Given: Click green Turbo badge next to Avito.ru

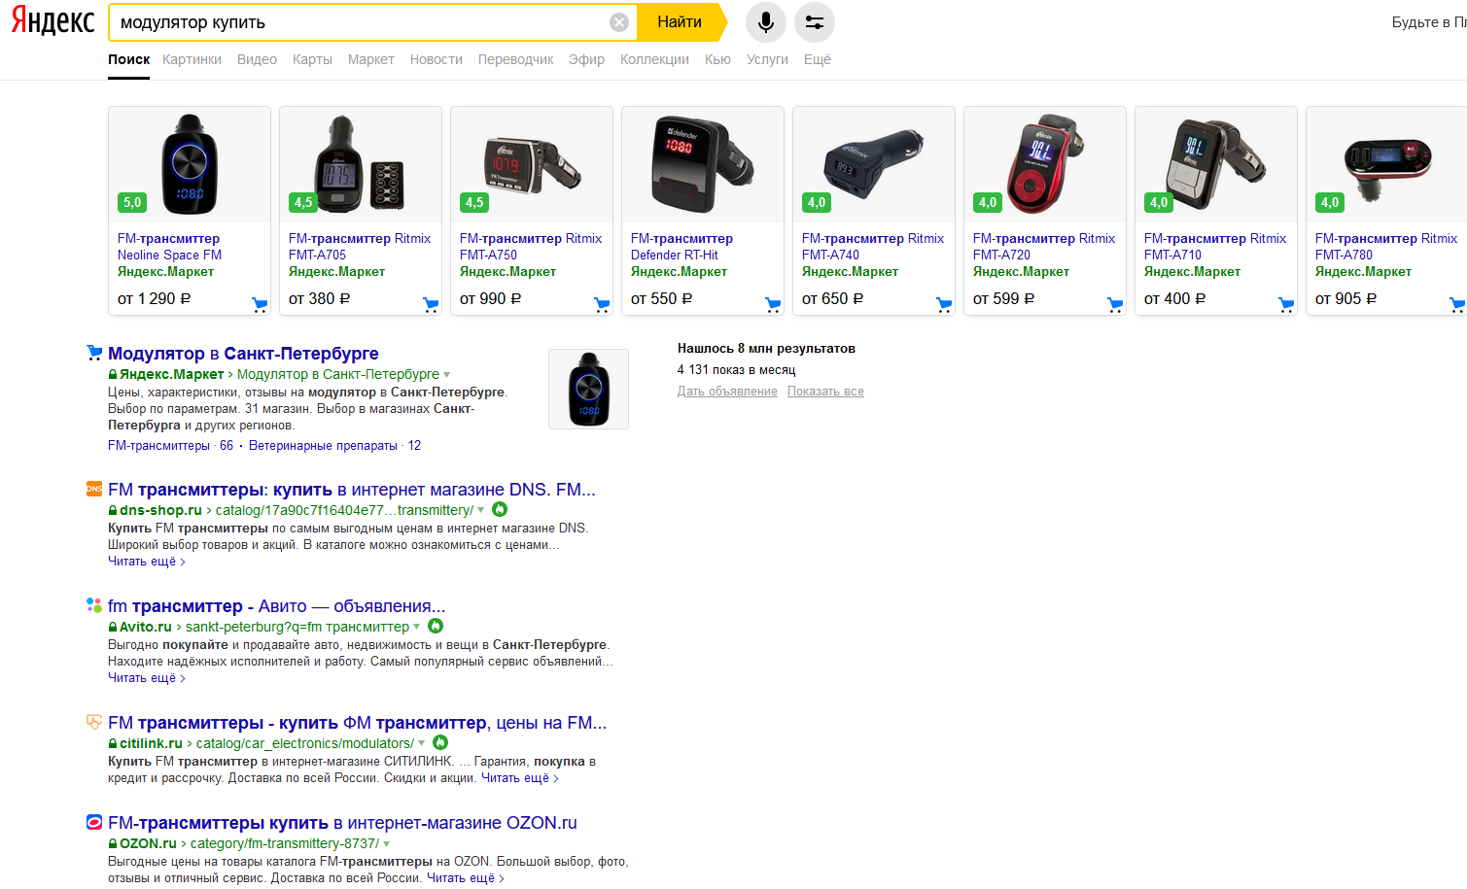Looking at the screenshot, I should (x=436, y=626).
